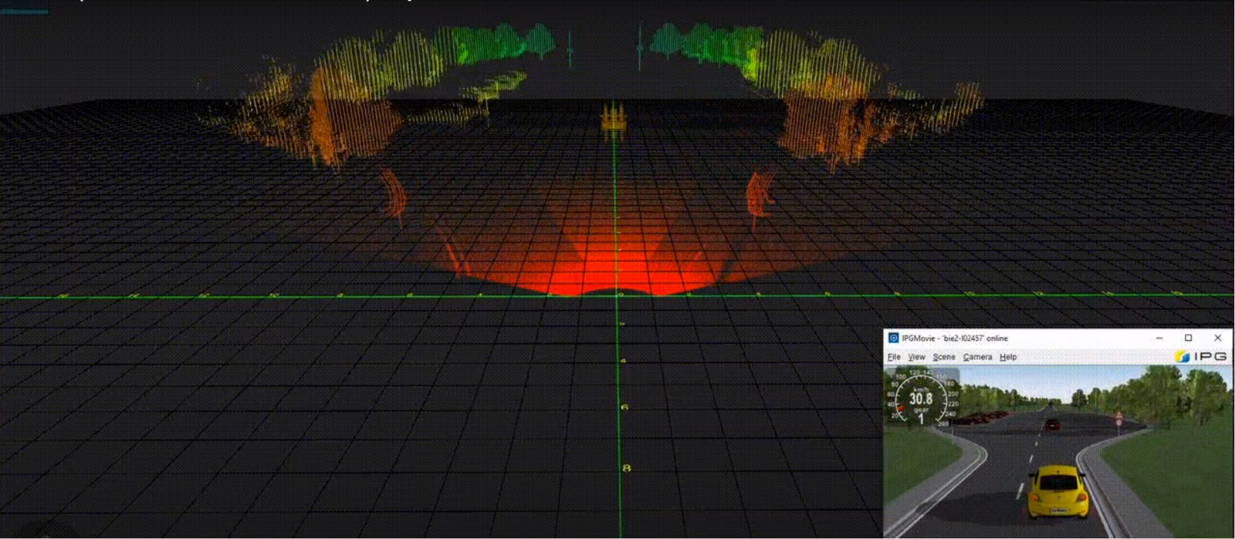Click the parked red cars on the left

click(984, 417)
